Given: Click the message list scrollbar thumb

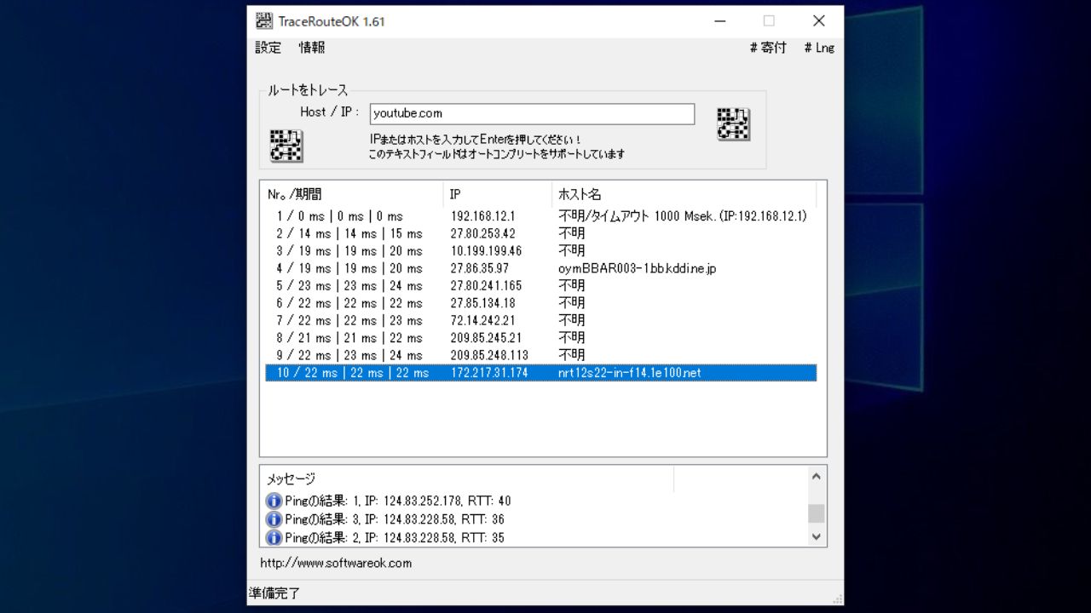Looking at the screenshot, I should pos(817,513).
